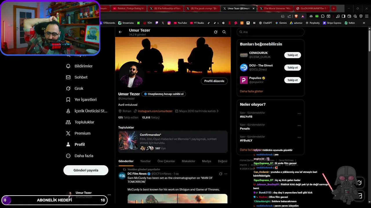Screen dimensions: 371x208
Task: Click the Brave shields lion icon
Action: pyautogui.click(x=296, y=16)
